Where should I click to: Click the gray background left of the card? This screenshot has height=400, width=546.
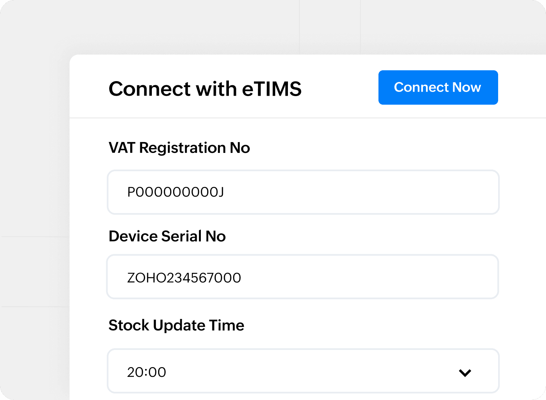(34, 187)
